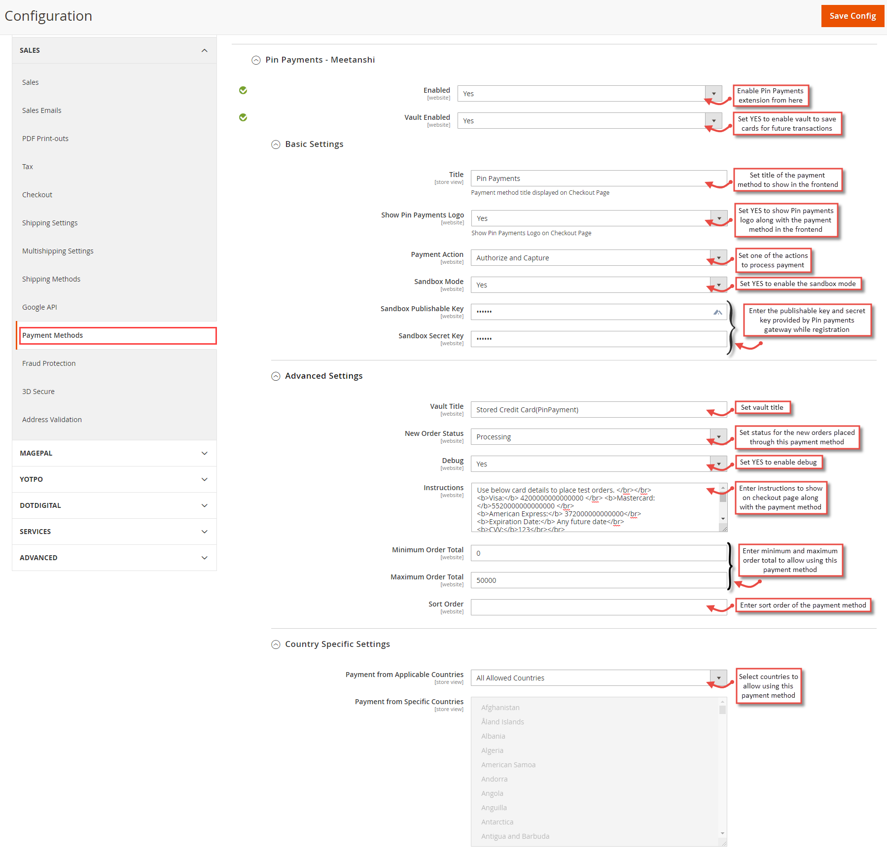The image size is (887, 858).
Task: Go to Address Validation
Action: tap(52, 420)
